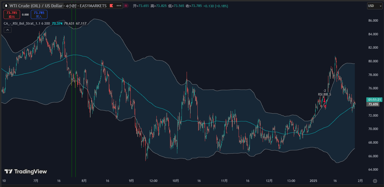The height and width of the screenshot is (187, 384).
Task: Click the 76.000 price axis label
Action: click(x=373, y=88)
